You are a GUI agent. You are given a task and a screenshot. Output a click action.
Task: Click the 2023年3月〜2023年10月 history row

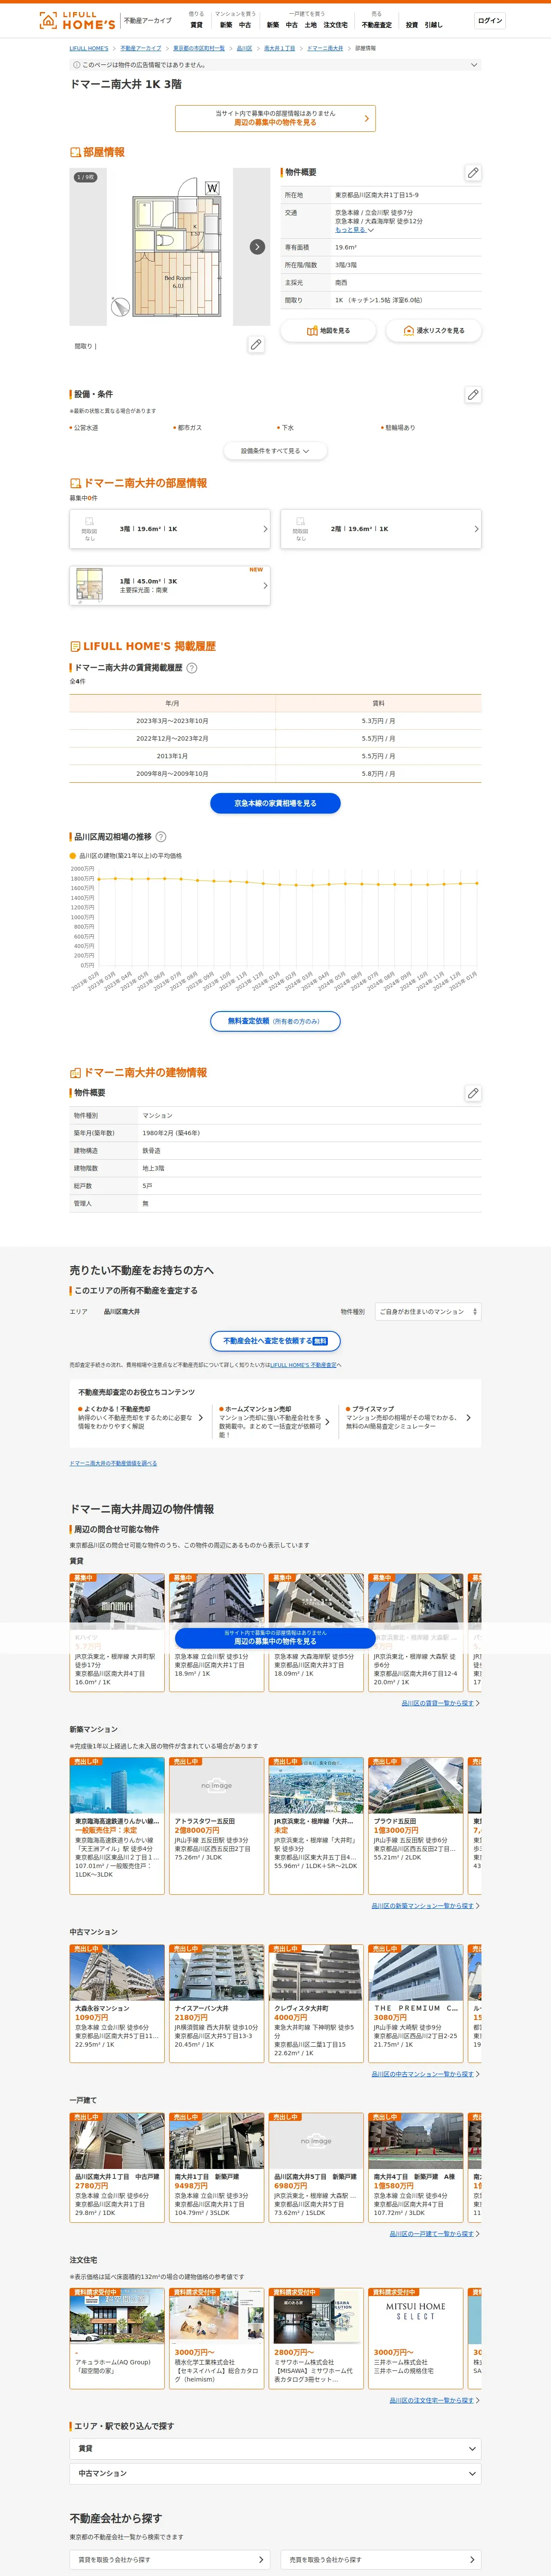tap(275, 721)
